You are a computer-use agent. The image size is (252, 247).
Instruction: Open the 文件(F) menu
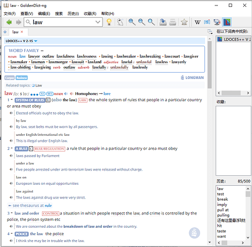coord(9,14)
